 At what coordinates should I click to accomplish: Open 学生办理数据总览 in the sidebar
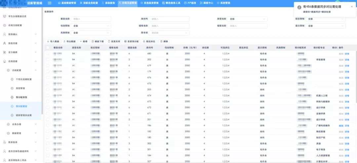tap(17, 16)
